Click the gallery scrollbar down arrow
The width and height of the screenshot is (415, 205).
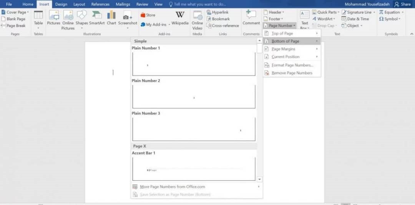(x=259, y=179)
